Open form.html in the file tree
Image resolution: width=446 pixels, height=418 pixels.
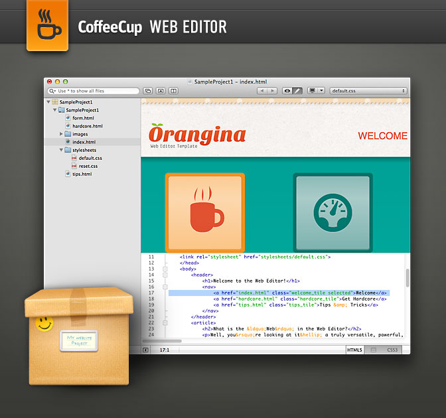coord(83,118)
